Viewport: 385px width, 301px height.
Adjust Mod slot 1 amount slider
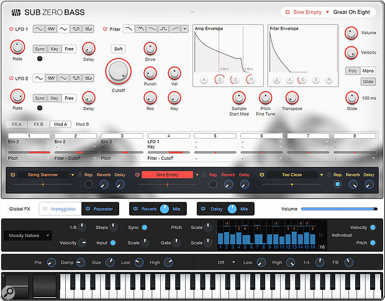(29, 152)
